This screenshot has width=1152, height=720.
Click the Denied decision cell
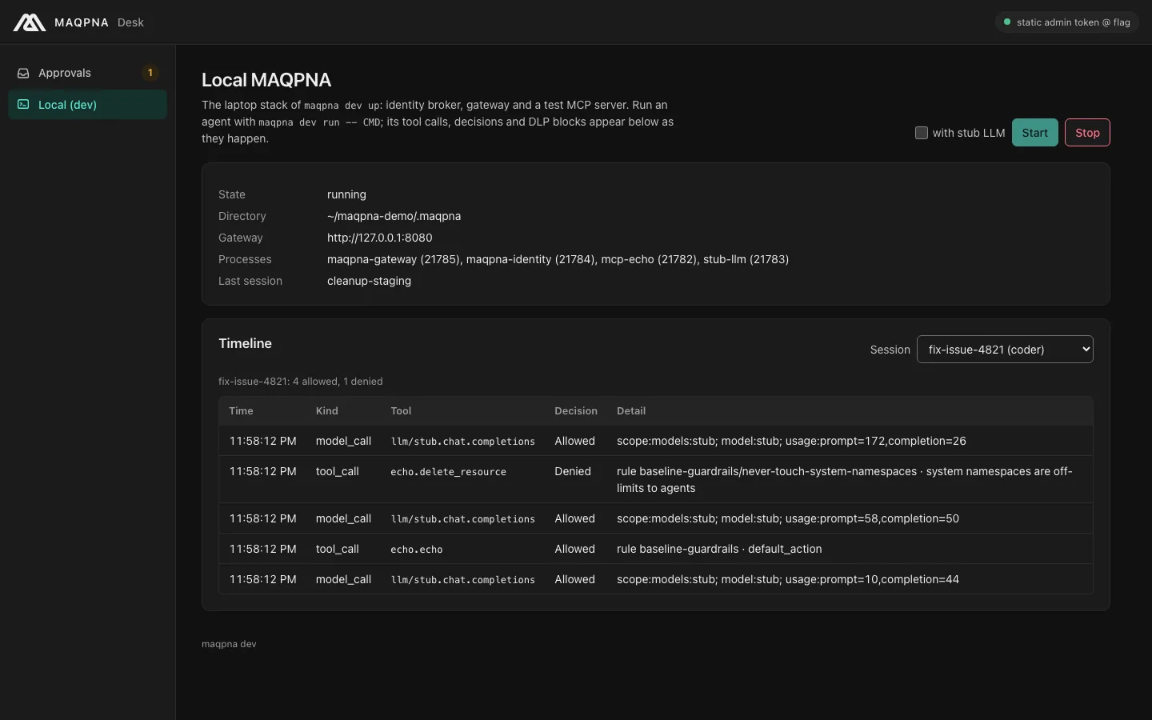[573, 472]
